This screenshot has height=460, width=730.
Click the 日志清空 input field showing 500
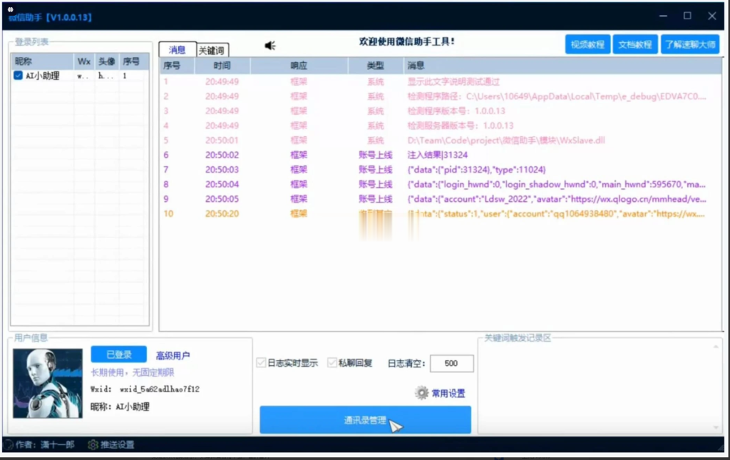451,363
